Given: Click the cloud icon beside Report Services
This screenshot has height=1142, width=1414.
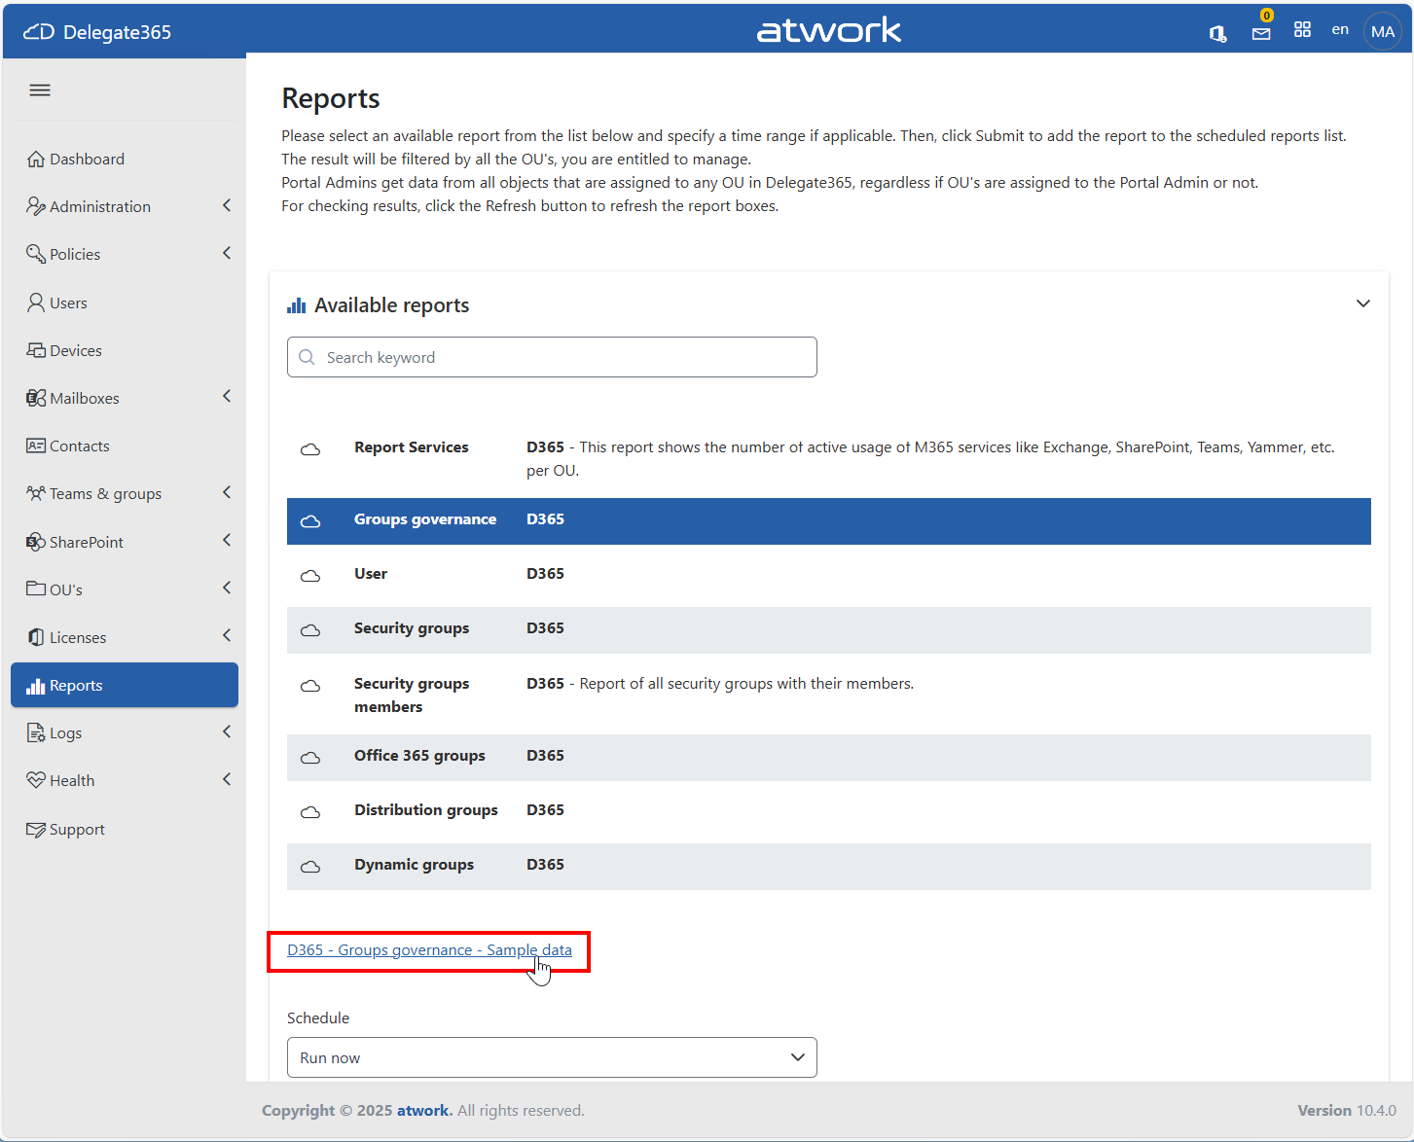Looking at the screenshot, I should pos(310,449).
